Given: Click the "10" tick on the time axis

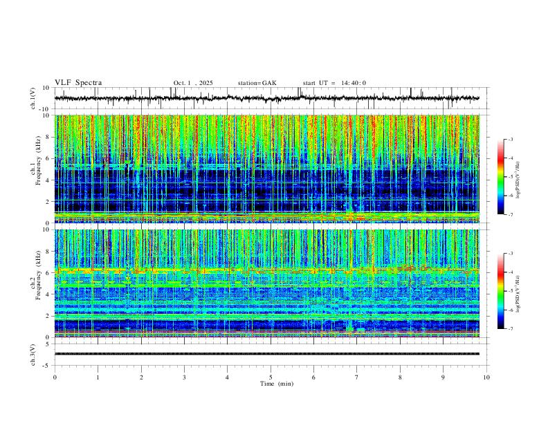Looking at the screenshot, I should [486, 377].
